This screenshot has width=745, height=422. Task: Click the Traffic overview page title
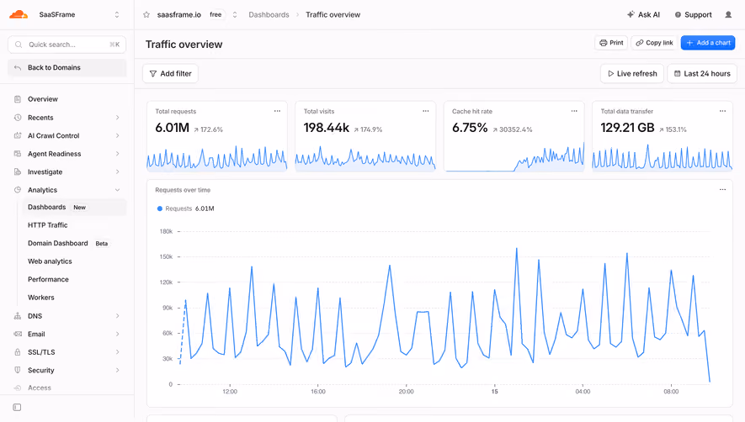[184, 45]
